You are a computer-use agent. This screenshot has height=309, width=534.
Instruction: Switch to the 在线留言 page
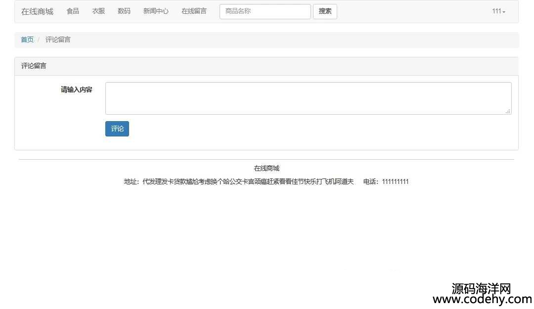(194, 11)
